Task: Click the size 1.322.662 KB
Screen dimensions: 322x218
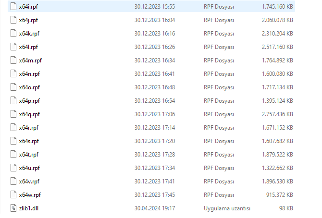Action: coord(277,168)
